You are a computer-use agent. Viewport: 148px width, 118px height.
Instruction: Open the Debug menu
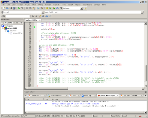pyautogui.click(x=41, y=5)
